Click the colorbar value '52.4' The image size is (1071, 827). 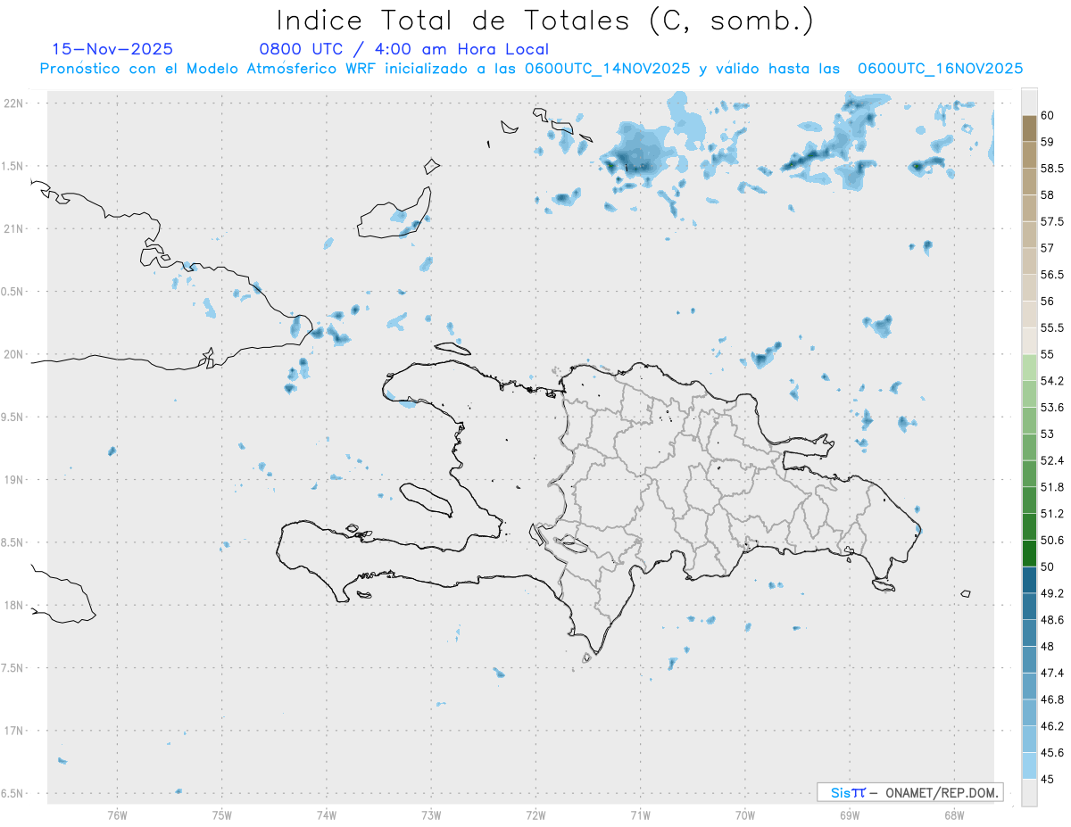point(1052,460)
